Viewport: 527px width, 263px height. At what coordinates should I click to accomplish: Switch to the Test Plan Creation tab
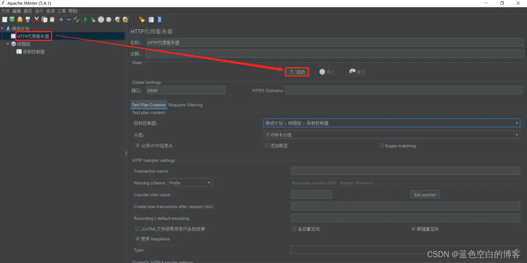(x=149, y=105)
